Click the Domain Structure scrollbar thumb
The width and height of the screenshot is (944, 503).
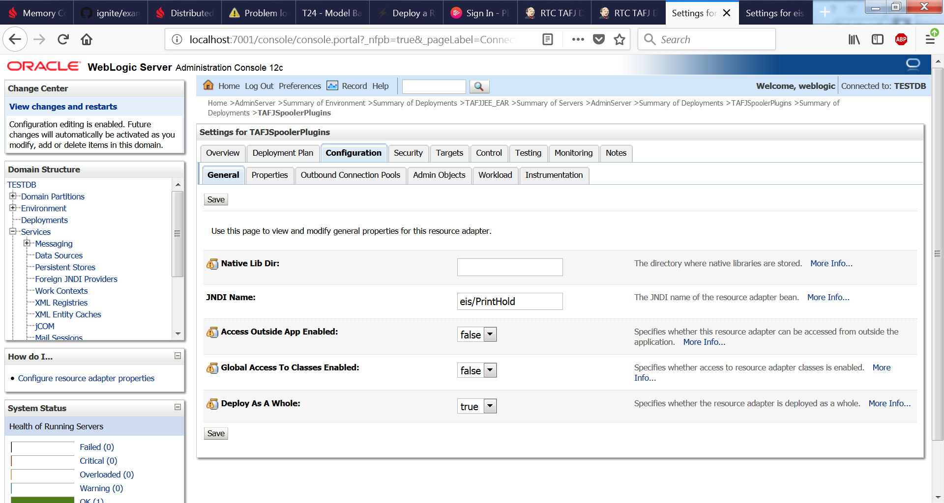click(x=177, y=234)
